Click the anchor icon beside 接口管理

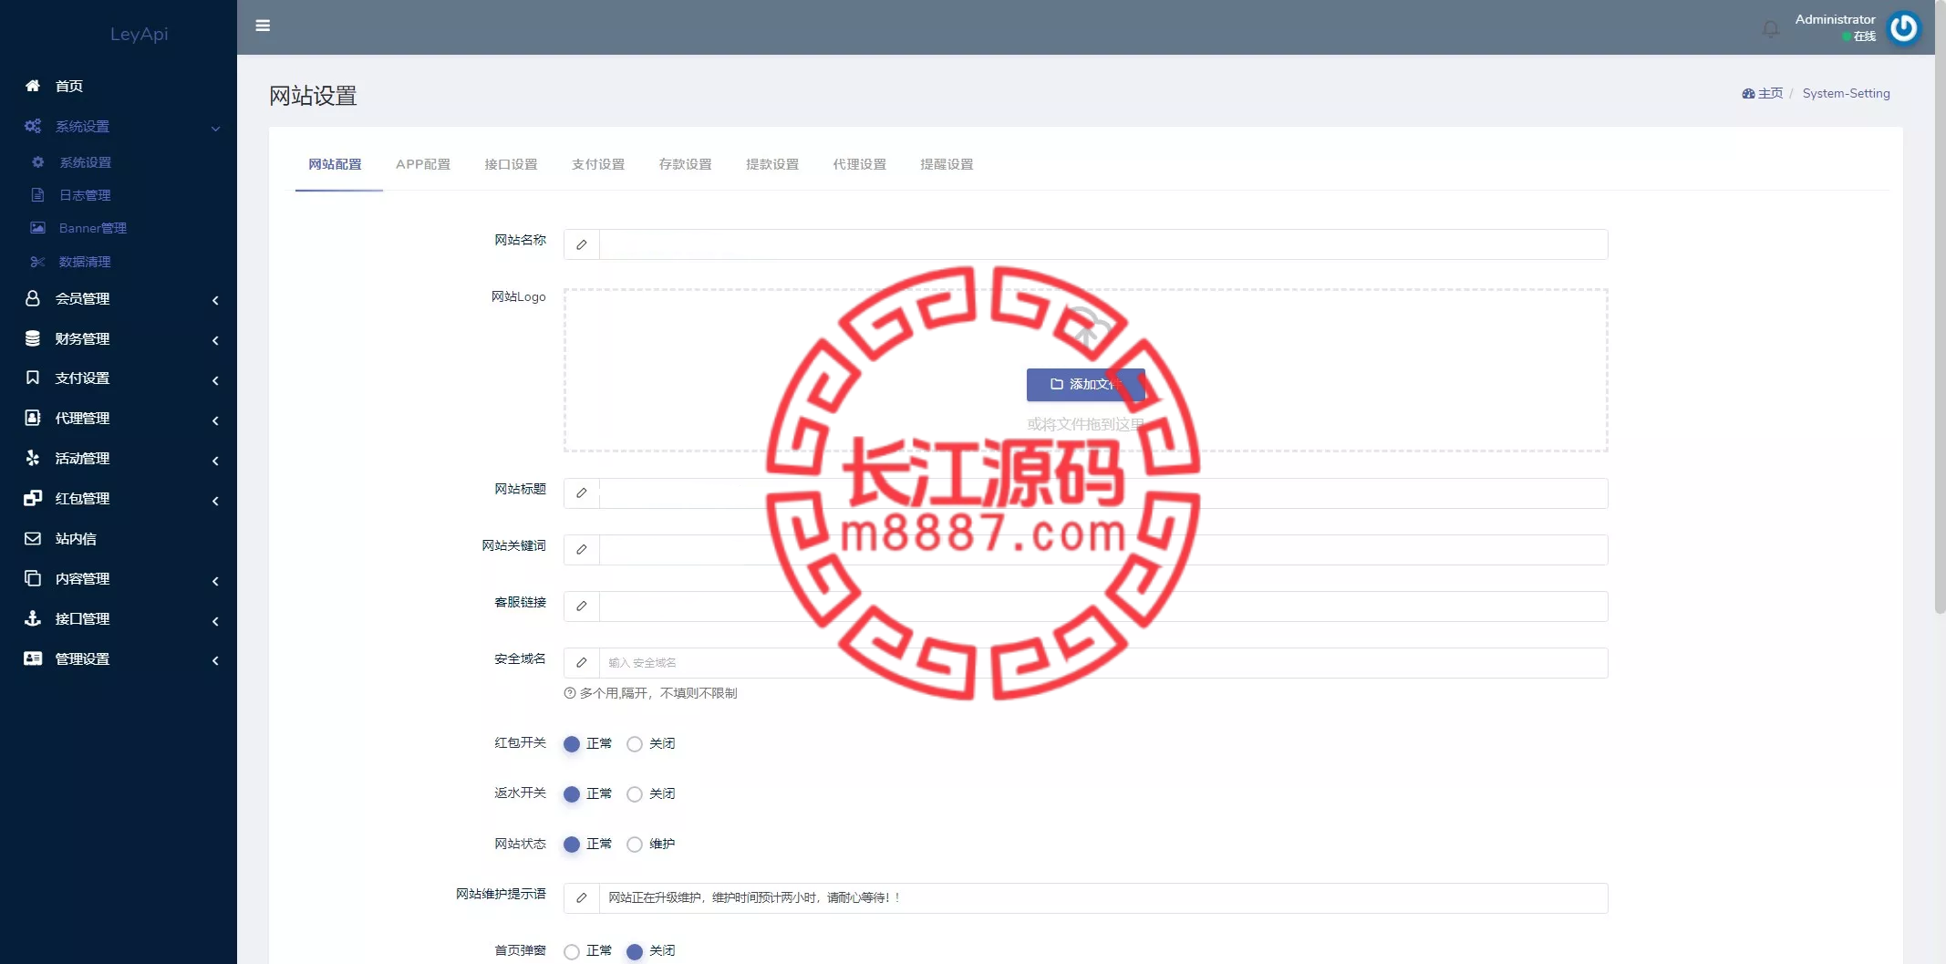pyautogui.click(x=33, y=618)
